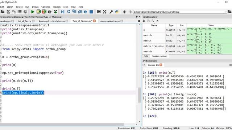
Task: Sort variables by Size column header
Action: click(182, 25)
